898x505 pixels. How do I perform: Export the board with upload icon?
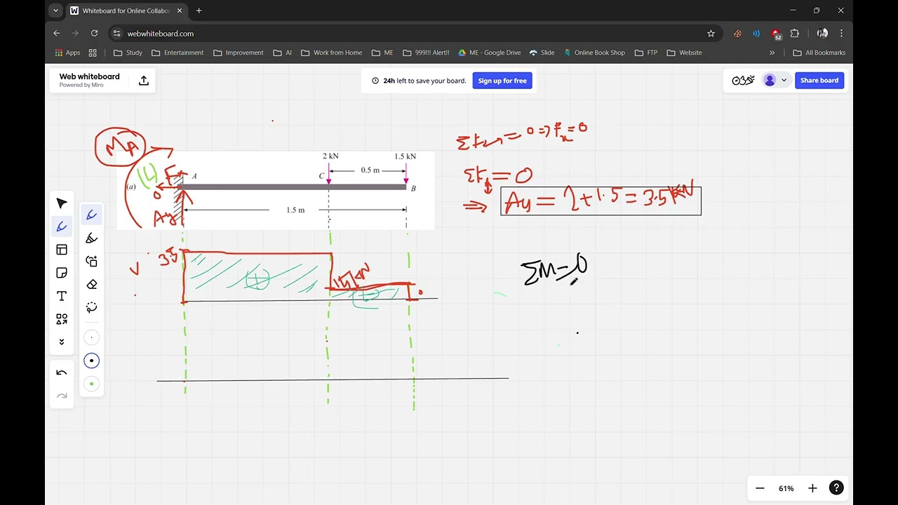(x=144, y=81)
